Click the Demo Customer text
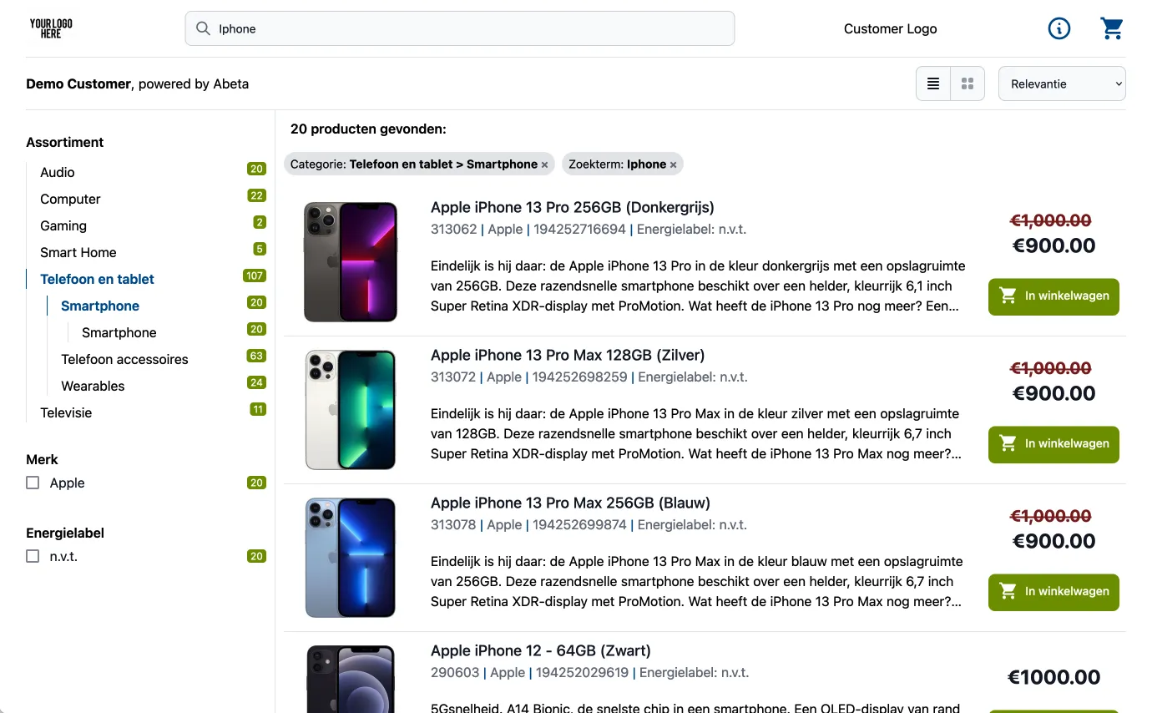This screenshot has height=713, width=1152. click(78, 83)
